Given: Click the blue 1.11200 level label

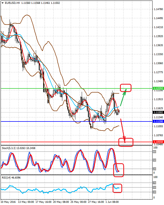Looking at the screenshot, I should coord(158,121).
